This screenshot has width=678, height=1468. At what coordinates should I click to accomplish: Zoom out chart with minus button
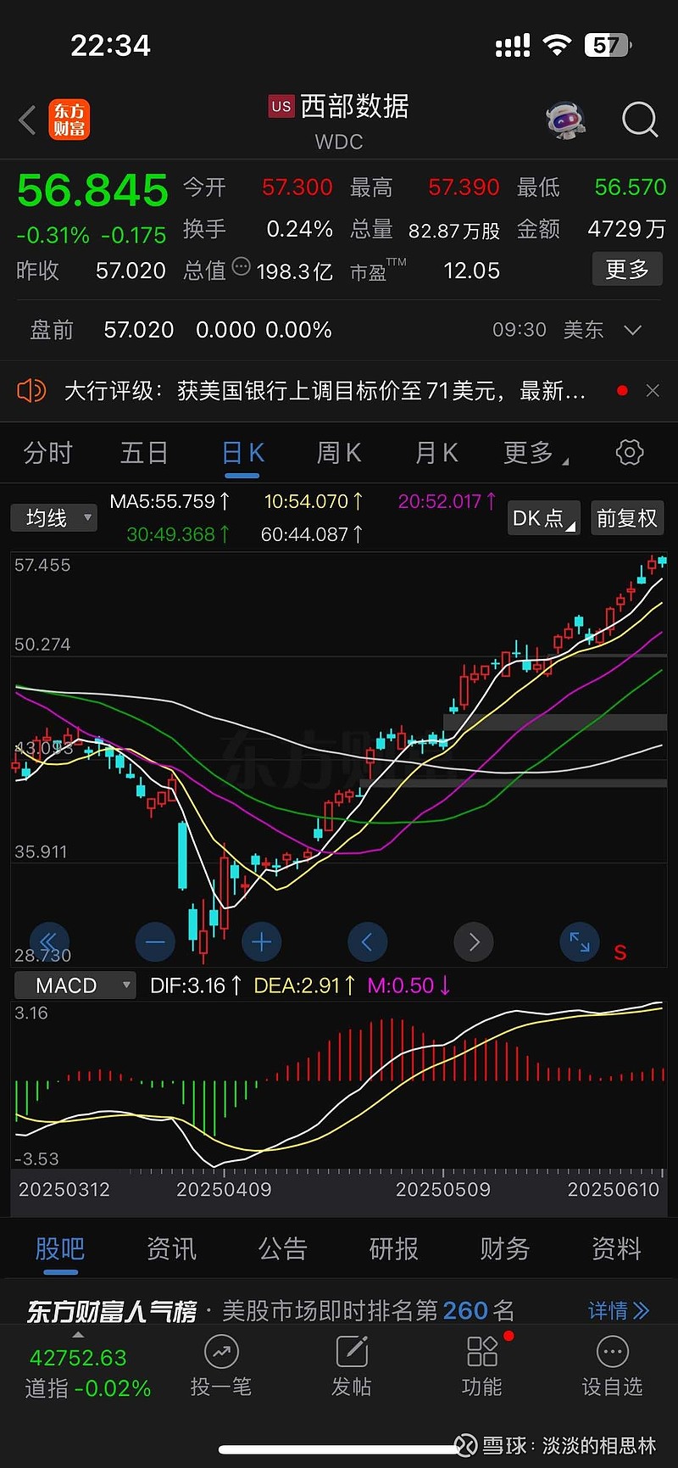point(155,941)
